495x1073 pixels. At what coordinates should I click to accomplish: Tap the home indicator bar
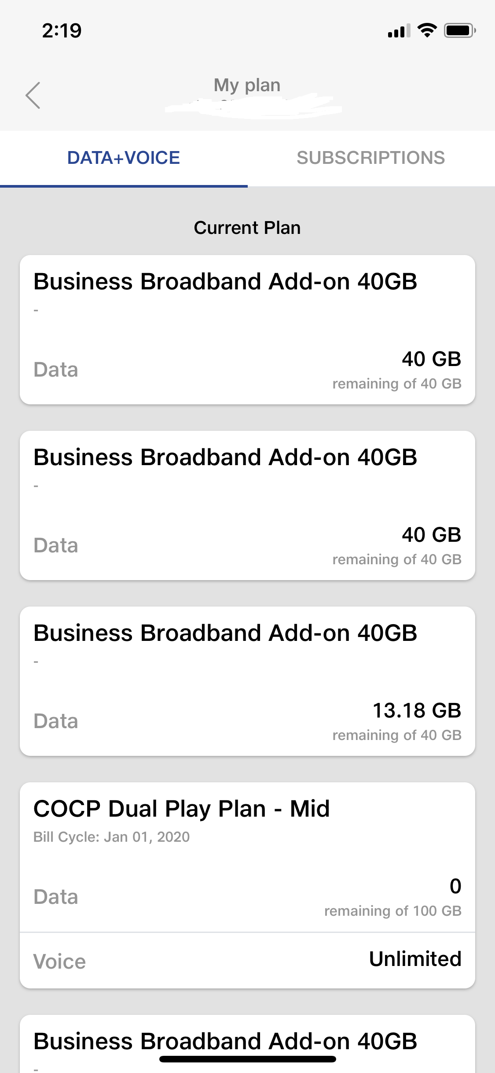pyautogui.click(x=247, y=1059)
